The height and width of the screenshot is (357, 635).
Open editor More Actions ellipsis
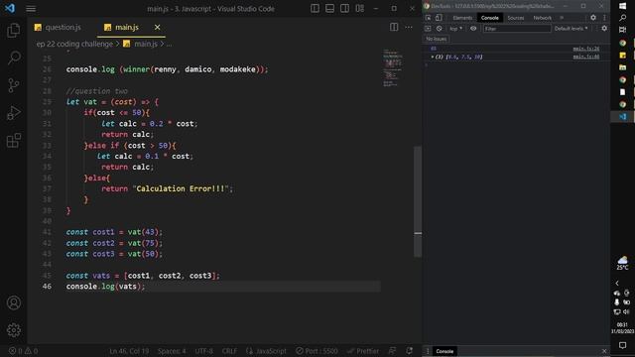409,27
